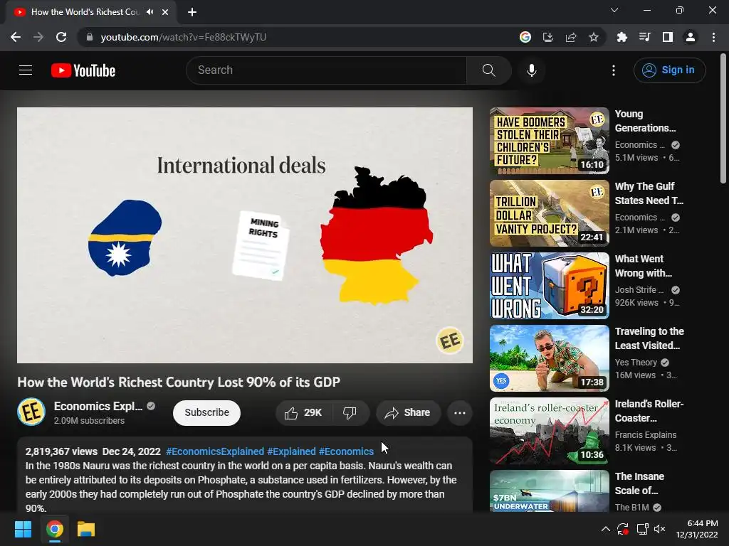This screenshot has height=546, width=729.
Task: Toggle Chrome side panel icon
Action: [668, 37]
